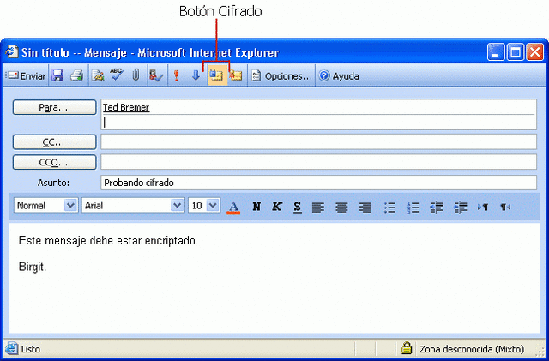
Task: Open the font color picker
Action: click(233, 207)
